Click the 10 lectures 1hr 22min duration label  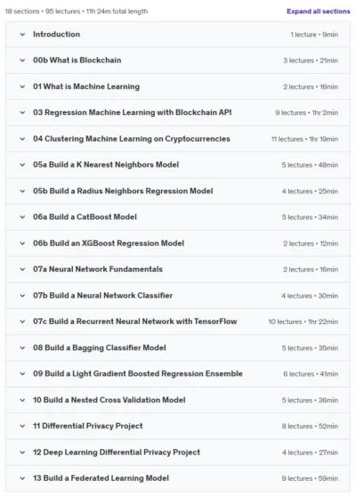click(x=303, y=322)
